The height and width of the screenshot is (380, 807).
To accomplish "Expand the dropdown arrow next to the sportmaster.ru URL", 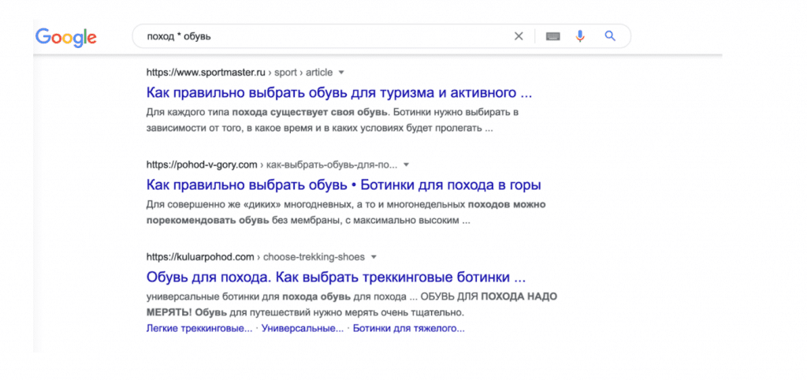I will (341, 73).
